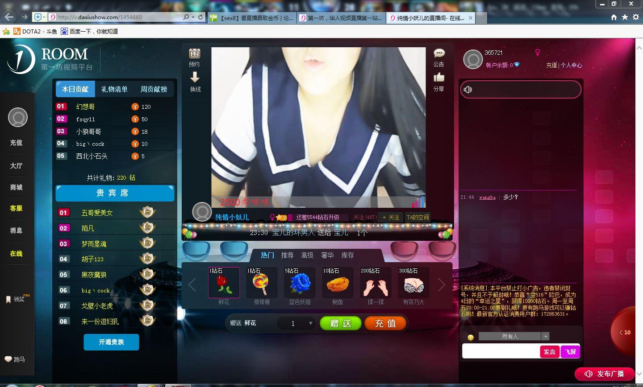
Task: Select the 鲜花 rose gift
Action: click(224, 282)
